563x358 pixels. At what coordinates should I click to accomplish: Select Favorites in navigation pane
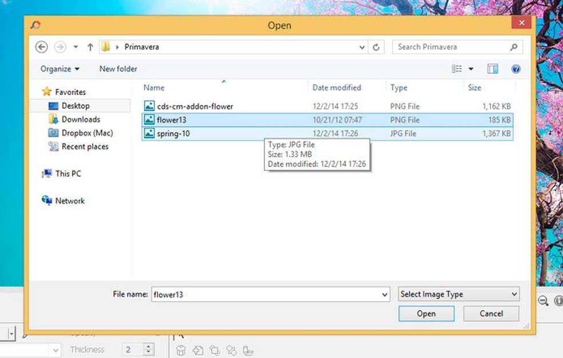point(64,92)
